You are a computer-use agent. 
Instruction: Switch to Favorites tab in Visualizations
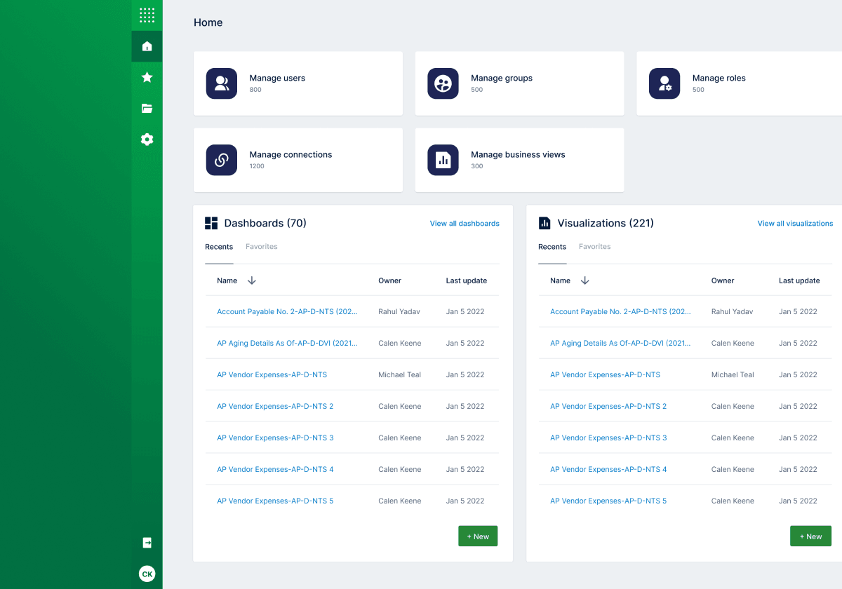pos(594,247)
